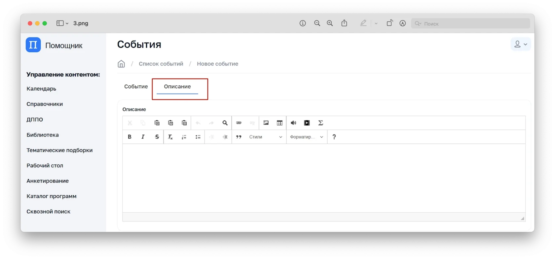Insert a bulleted list

tap(198, 137)
